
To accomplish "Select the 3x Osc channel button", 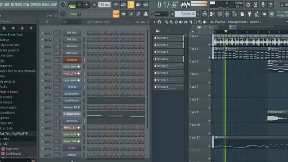I will tap(72, 148).
